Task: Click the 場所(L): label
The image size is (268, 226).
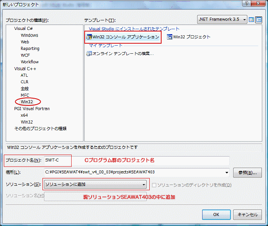Action: (x=13, y=172)
